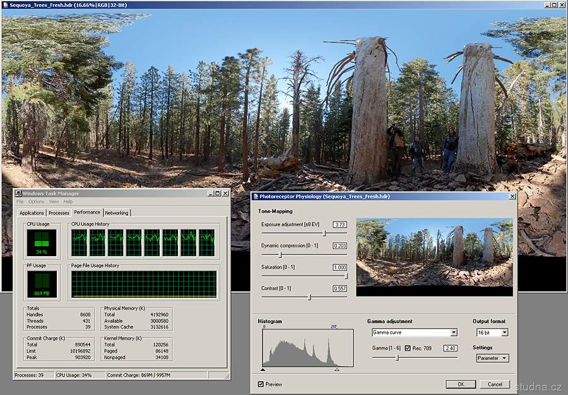The height and width of the screenshot is (395, 568).
Task: Click the histogram white point triangle marker
Action: pos(336,370)
